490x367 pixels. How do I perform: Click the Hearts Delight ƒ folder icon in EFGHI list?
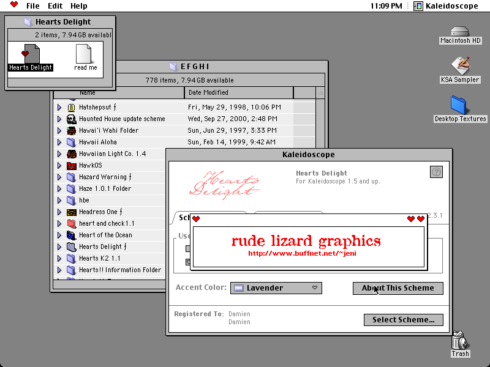71,247
